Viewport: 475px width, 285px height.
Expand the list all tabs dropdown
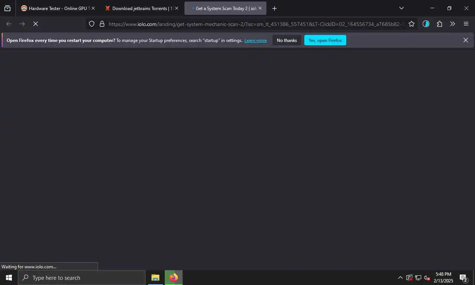(x=401, y=8)
